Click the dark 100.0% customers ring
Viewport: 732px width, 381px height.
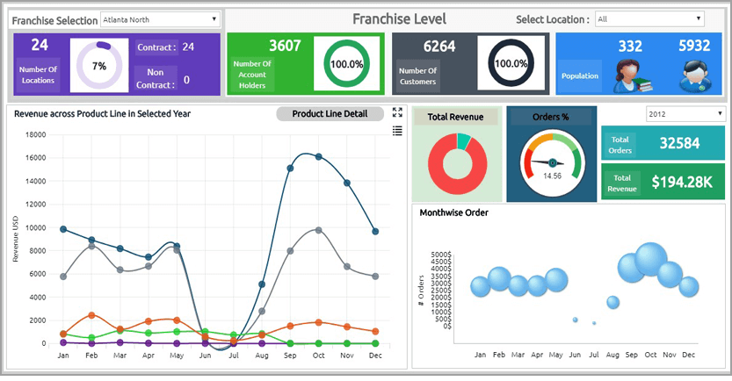click(511, 63)
